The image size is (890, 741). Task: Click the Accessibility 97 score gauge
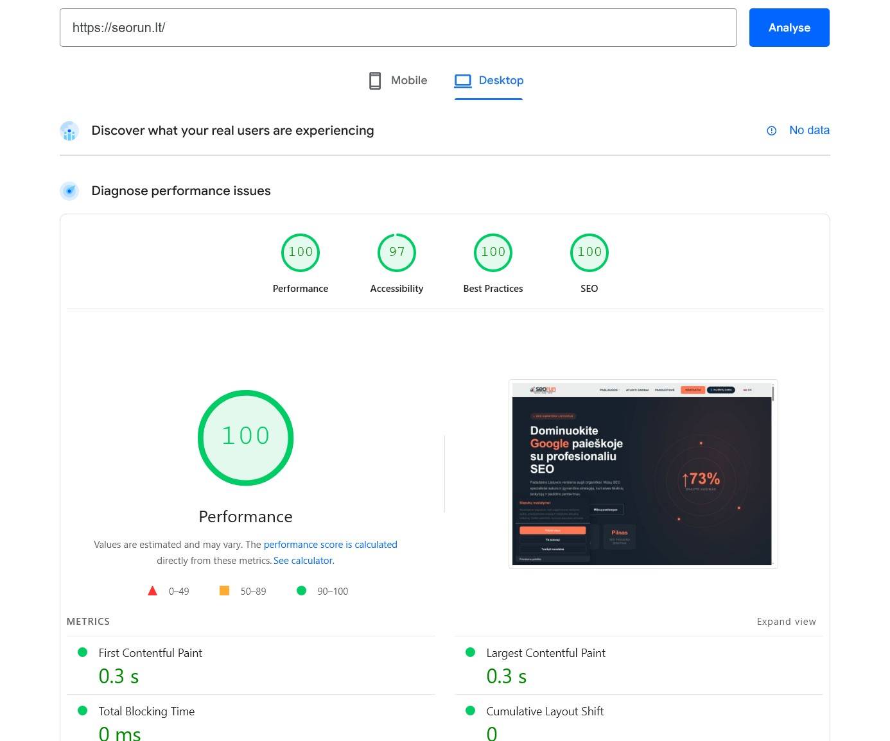pyautogui.click(x=396, y=252)
